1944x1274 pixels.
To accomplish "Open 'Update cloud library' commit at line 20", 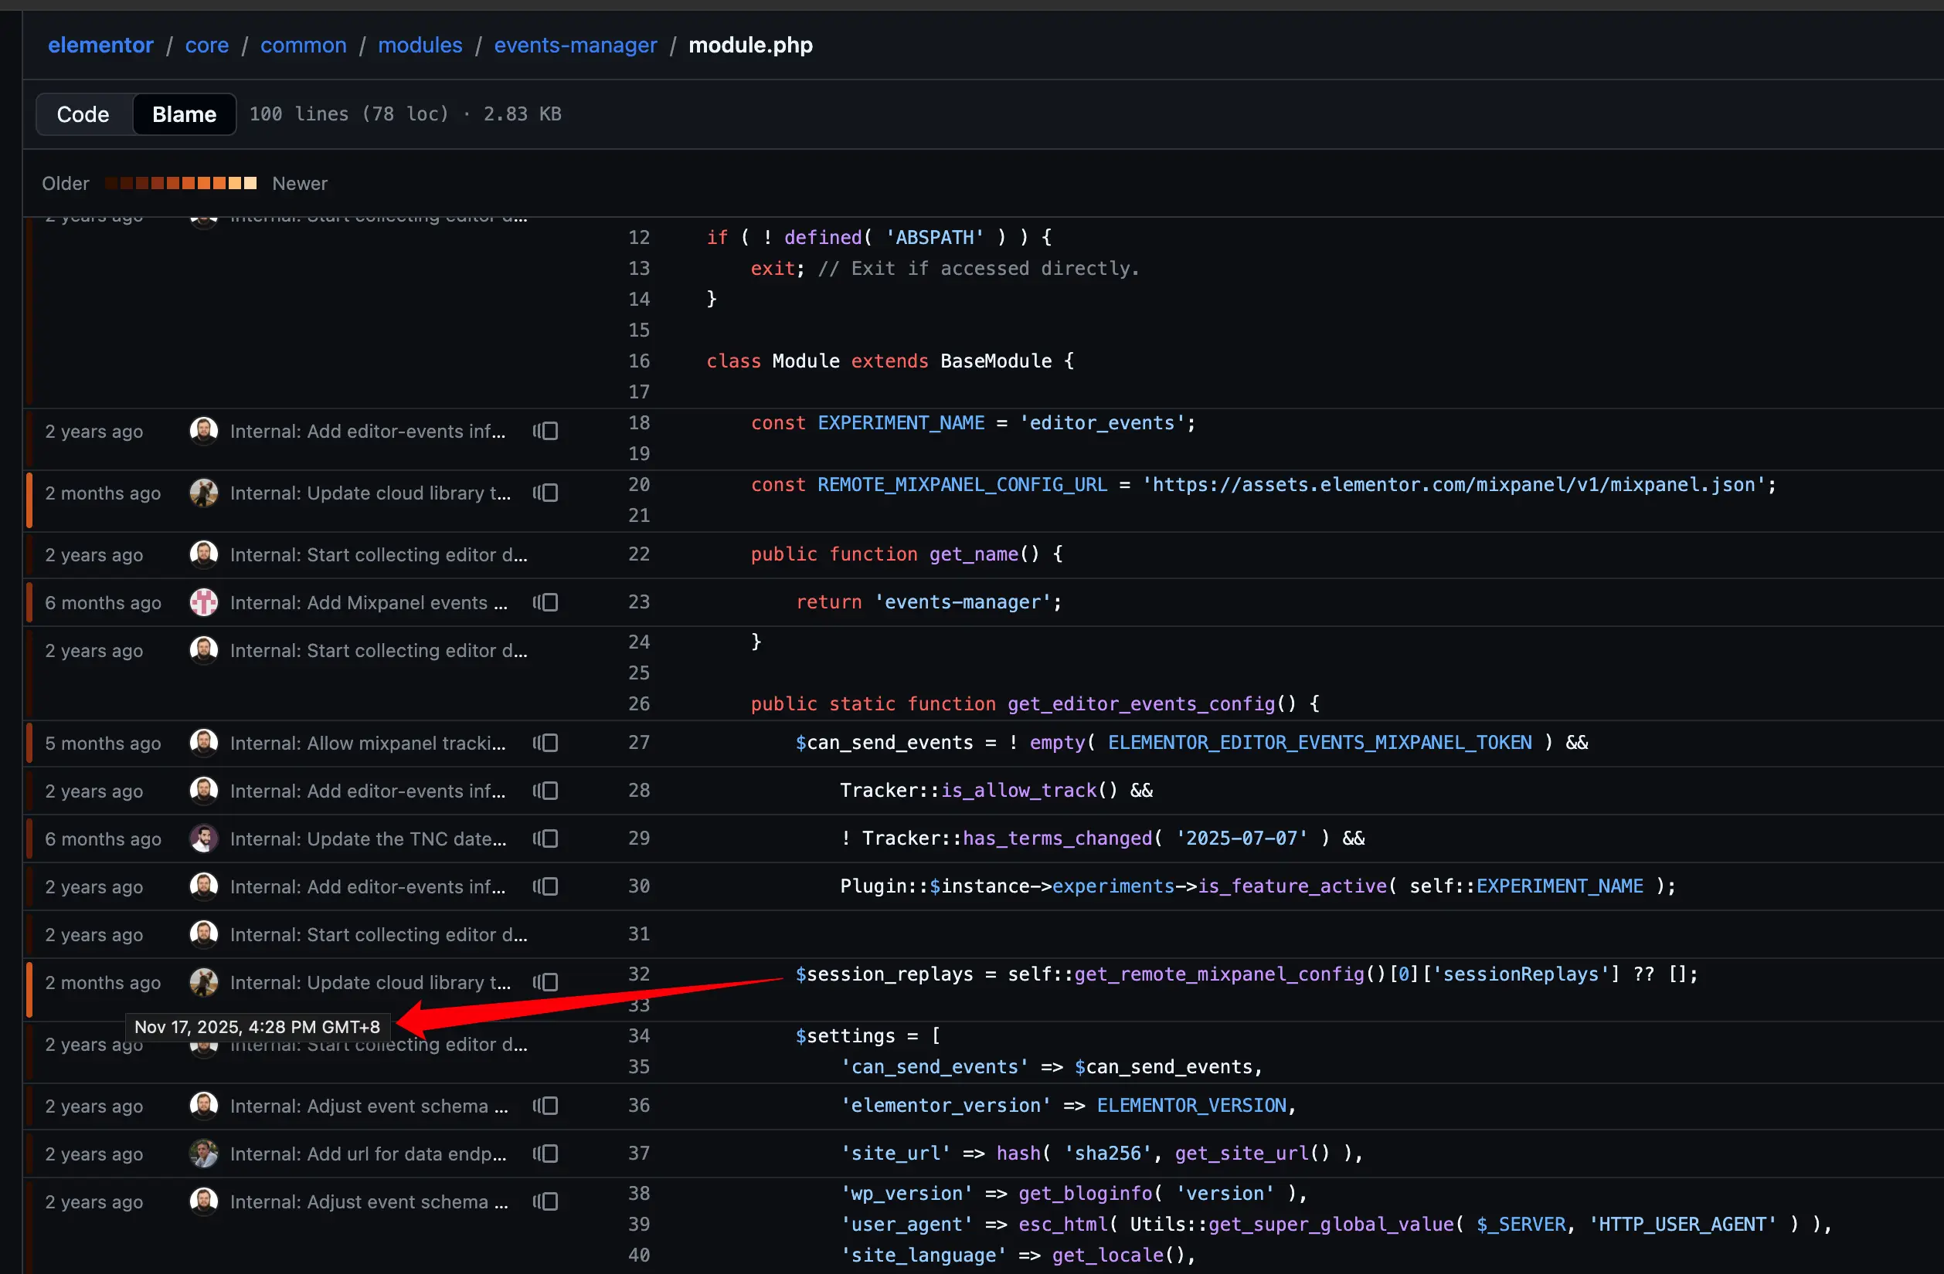I will pos(370,493).
